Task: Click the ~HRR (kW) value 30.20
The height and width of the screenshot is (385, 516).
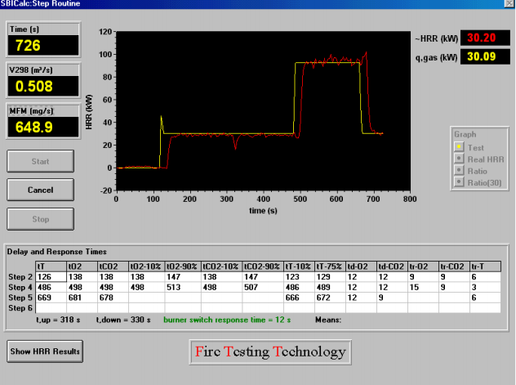Action: pos(485,38)
